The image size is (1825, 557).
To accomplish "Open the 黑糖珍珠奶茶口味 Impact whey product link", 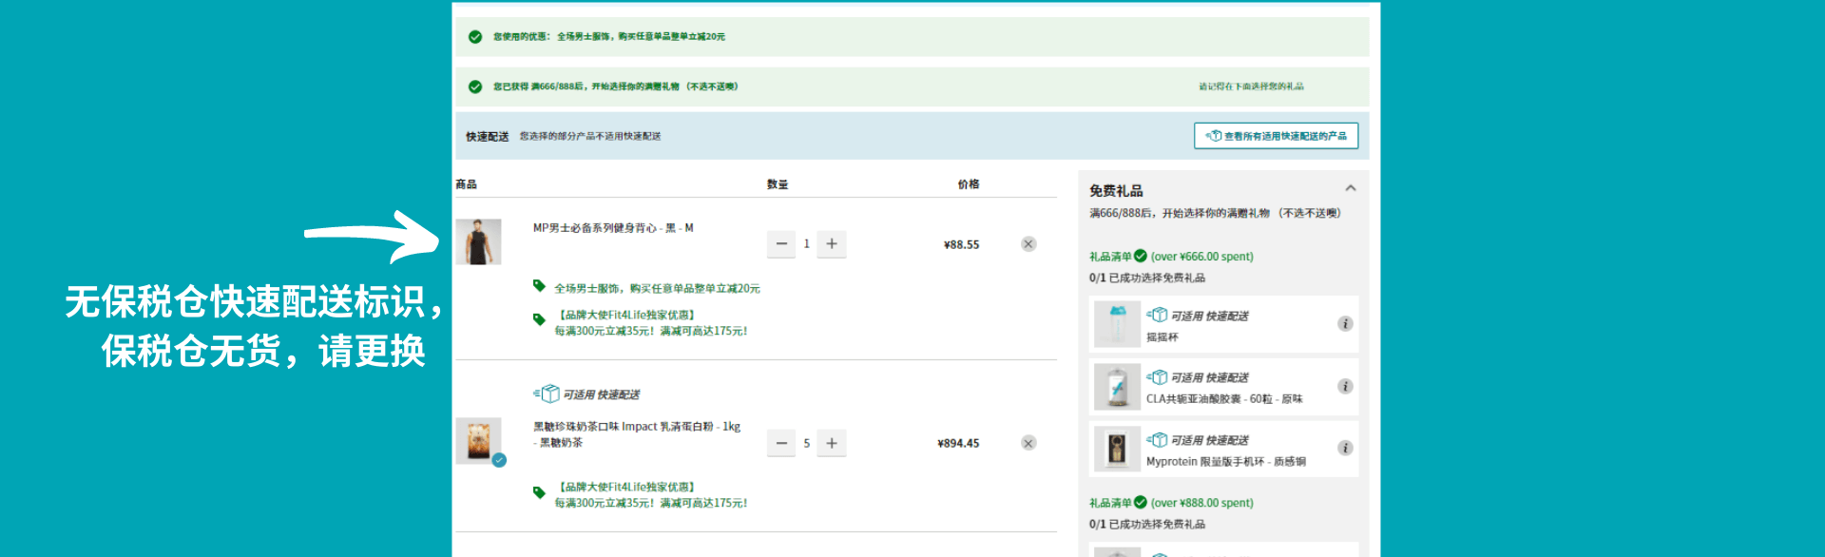I will point(636,427).
